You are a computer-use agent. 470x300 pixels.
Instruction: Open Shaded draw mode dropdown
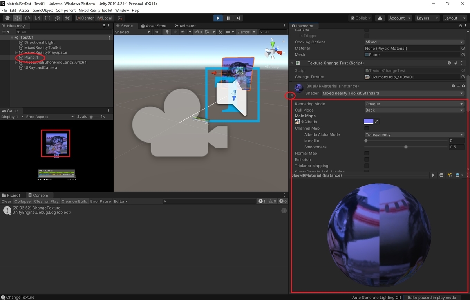[x=133, y=32]
